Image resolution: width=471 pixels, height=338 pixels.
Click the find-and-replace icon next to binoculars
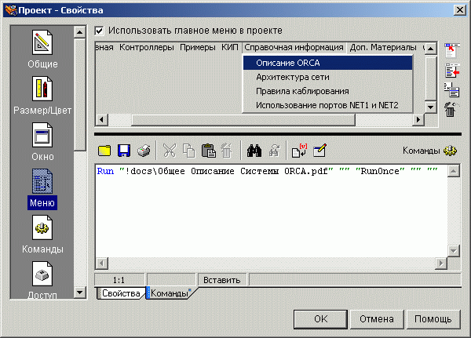274,151
